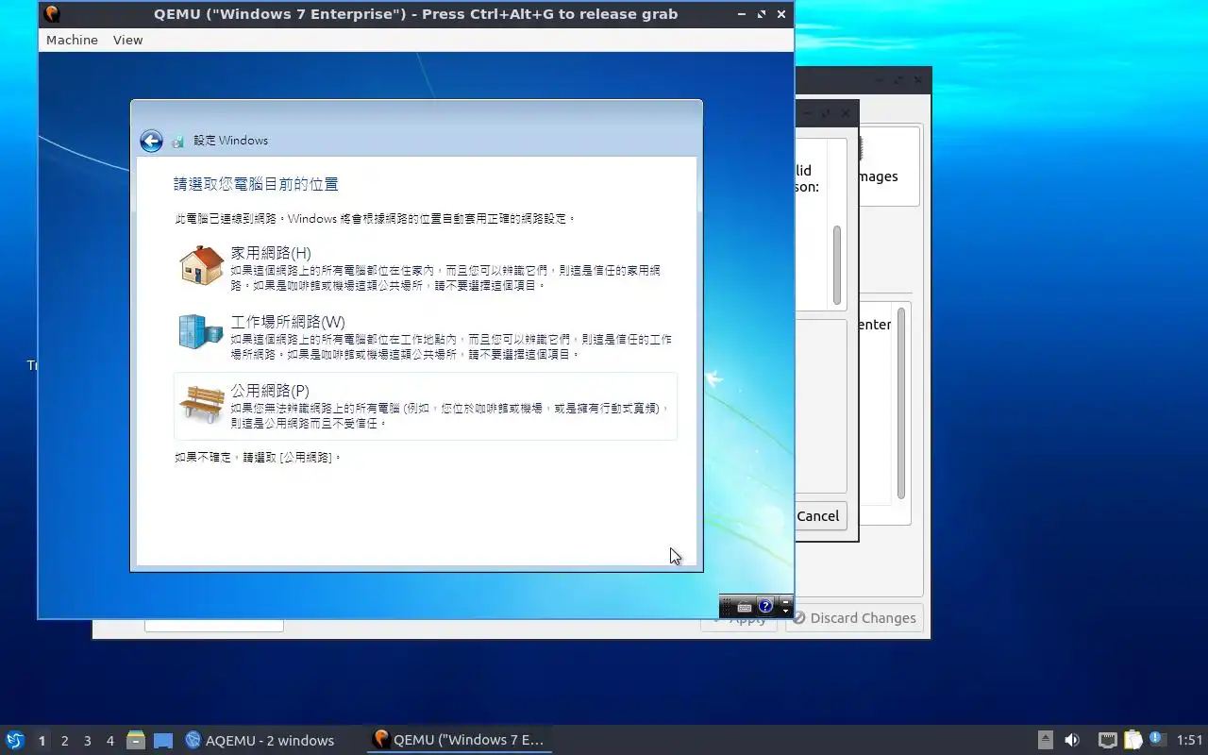1208x755 pixels.
Task: Open the clipboard manager tray icon
Action: tap(1132, 740)
